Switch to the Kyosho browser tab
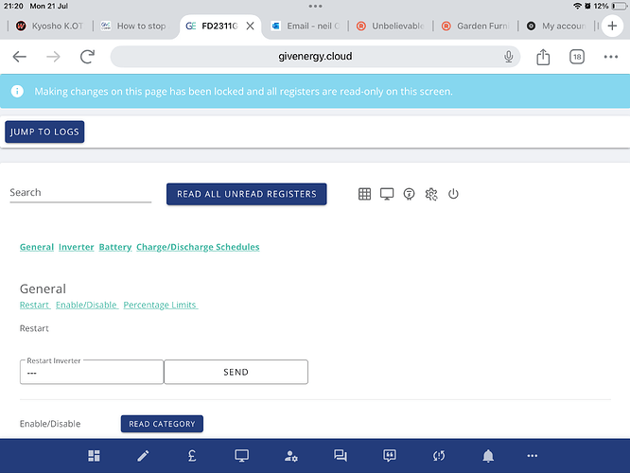This screenshot has width=630, height=473. coord(49,26)
